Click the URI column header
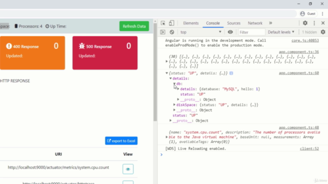 point(58,154)
